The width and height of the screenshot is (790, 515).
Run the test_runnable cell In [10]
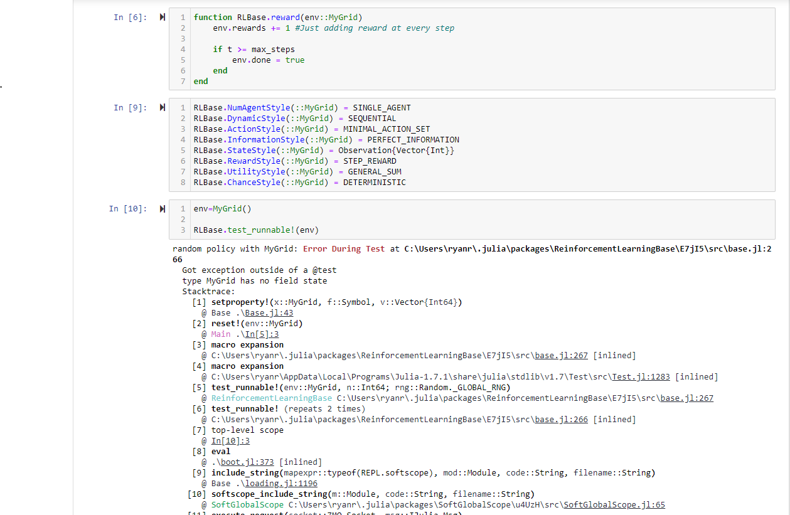click(162, 208)
